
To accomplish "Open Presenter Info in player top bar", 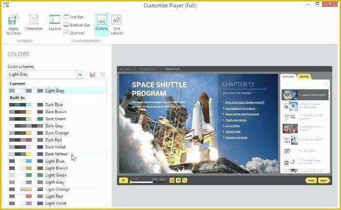I will 148,69.
